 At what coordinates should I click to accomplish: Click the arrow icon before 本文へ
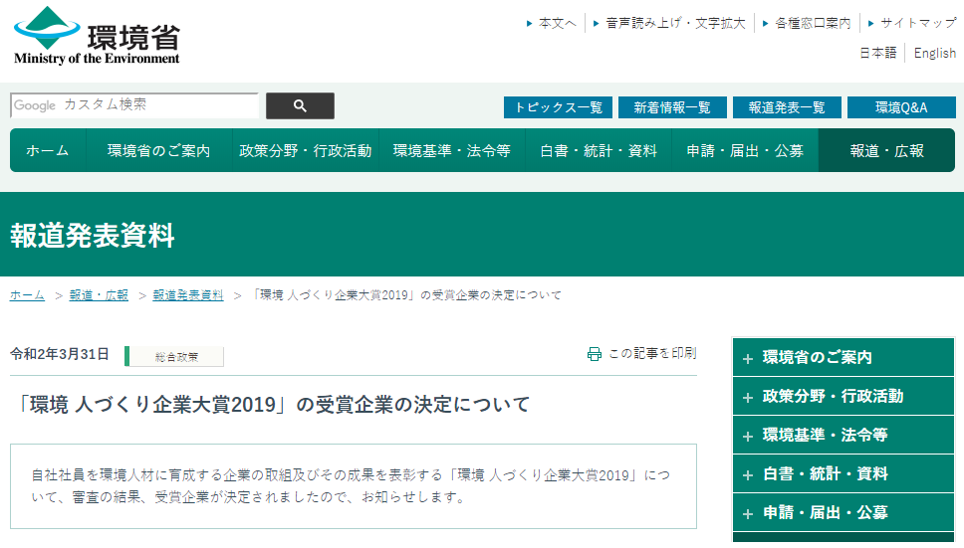pyautogui.click(x=530, y=23)
